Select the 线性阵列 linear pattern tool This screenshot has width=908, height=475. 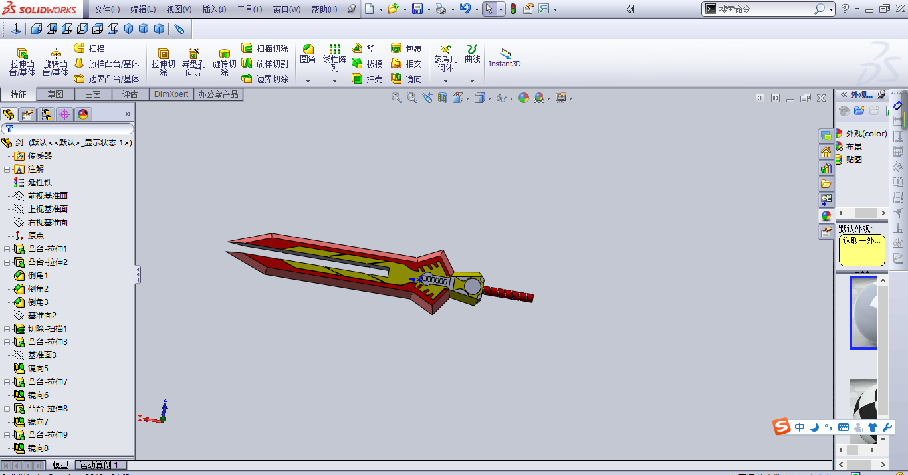click(x=334, y=58)
